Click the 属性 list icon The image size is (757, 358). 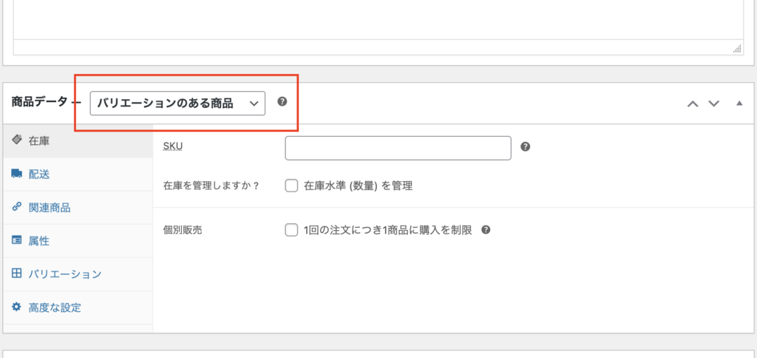(17, 240)
